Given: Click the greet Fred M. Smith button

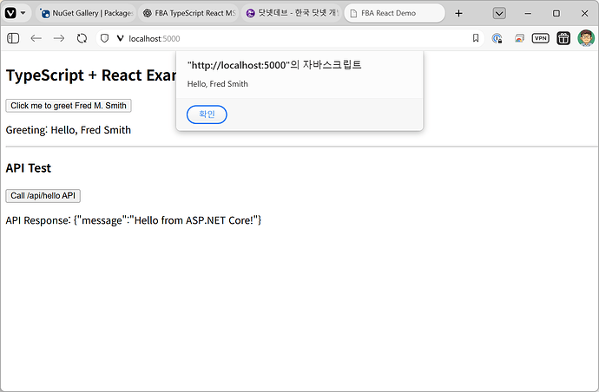Looking at the screenshot, I should pyautogui.click(x=69, y=106).
